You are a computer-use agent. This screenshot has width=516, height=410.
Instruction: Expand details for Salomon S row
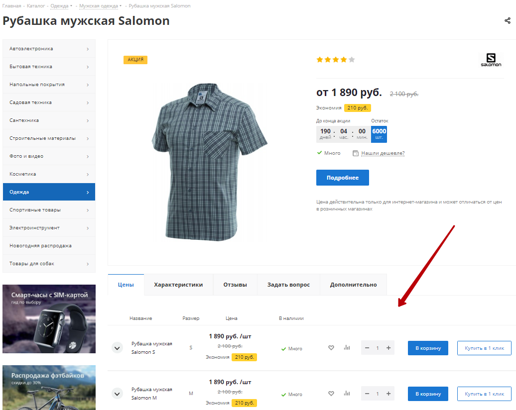[x=117, y=348]
